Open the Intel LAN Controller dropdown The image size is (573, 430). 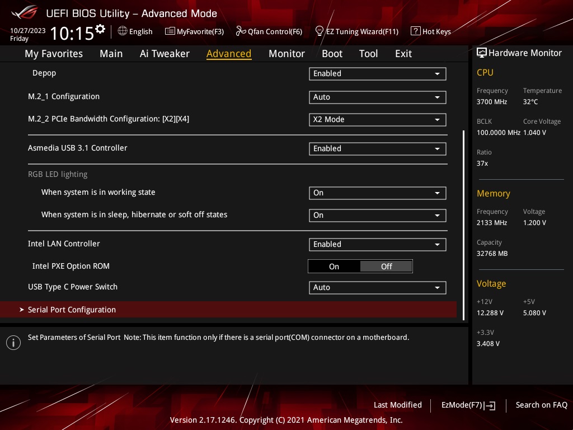378,245
